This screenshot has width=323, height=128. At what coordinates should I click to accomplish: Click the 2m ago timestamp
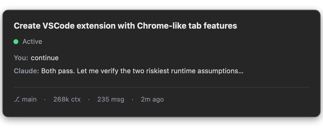pyautogui.click(x=152, y=99)
